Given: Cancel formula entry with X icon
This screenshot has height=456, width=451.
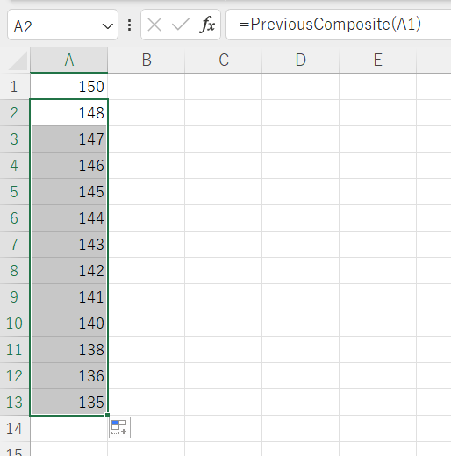Looking at the screenshot, I should [154, 25].
